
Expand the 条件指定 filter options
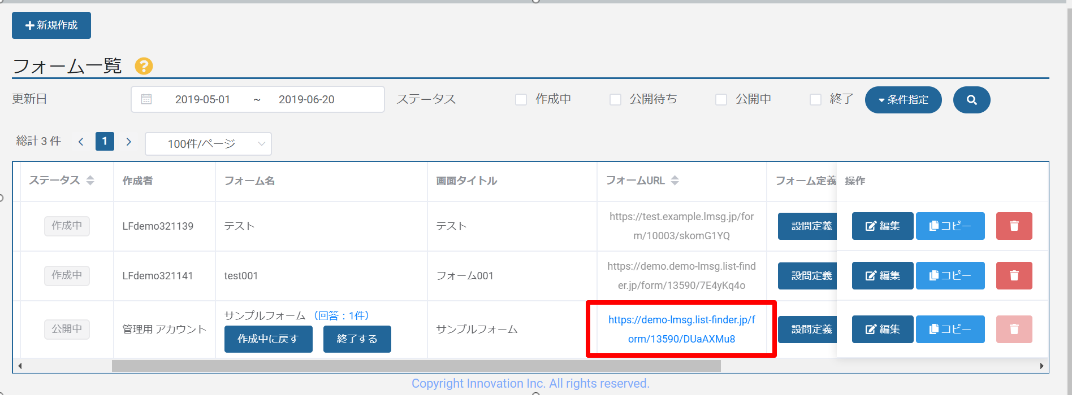coord(903,100)
